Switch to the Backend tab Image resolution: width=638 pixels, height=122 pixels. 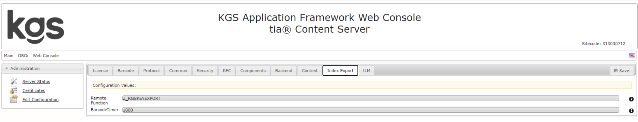click(284, 71)
